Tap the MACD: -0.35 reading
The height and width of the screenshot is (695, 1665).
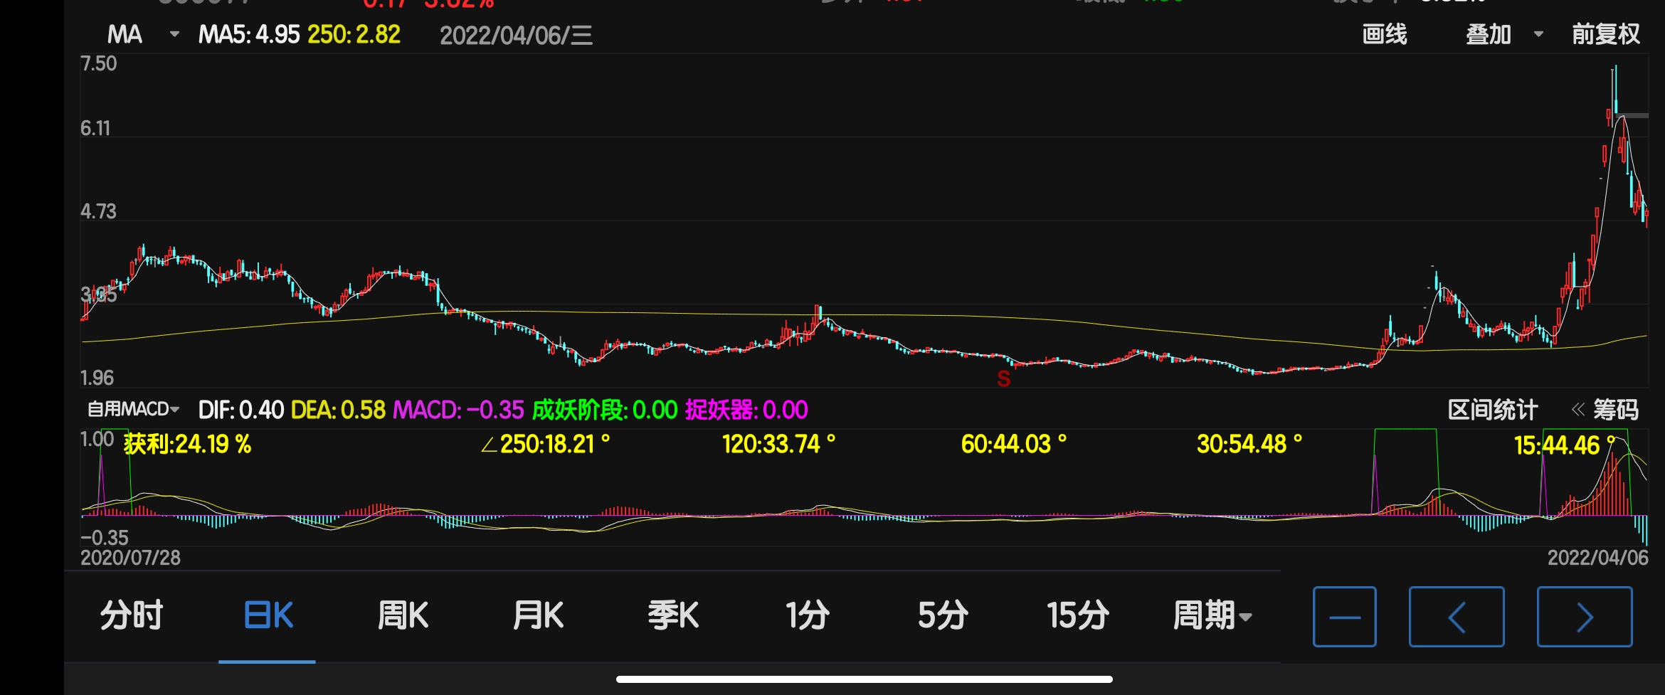458,410
